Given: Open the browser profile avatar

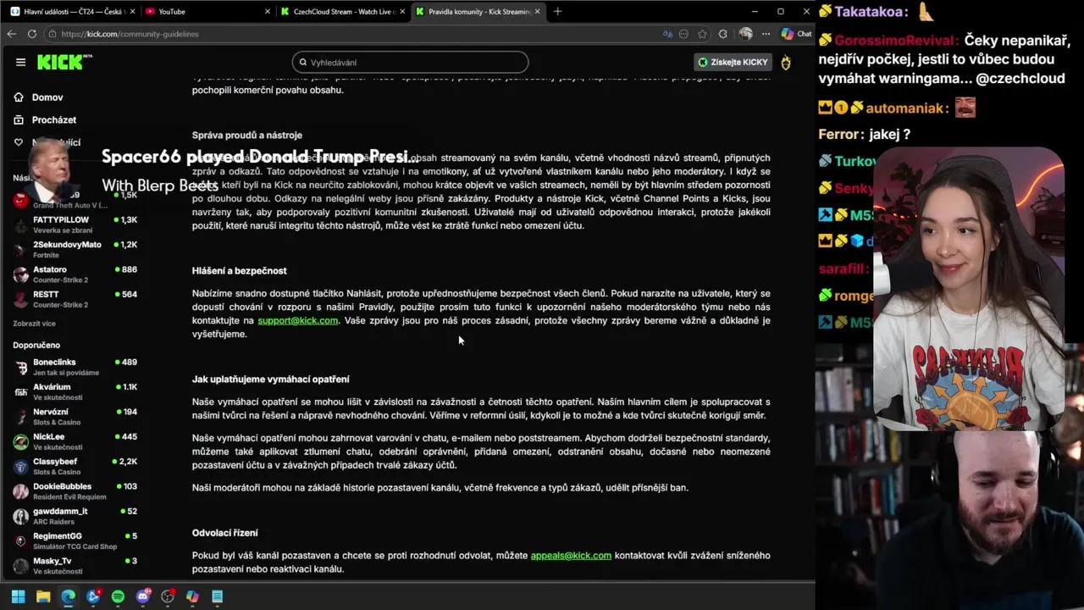Looking at the screenshot, I should pos(745,34).
